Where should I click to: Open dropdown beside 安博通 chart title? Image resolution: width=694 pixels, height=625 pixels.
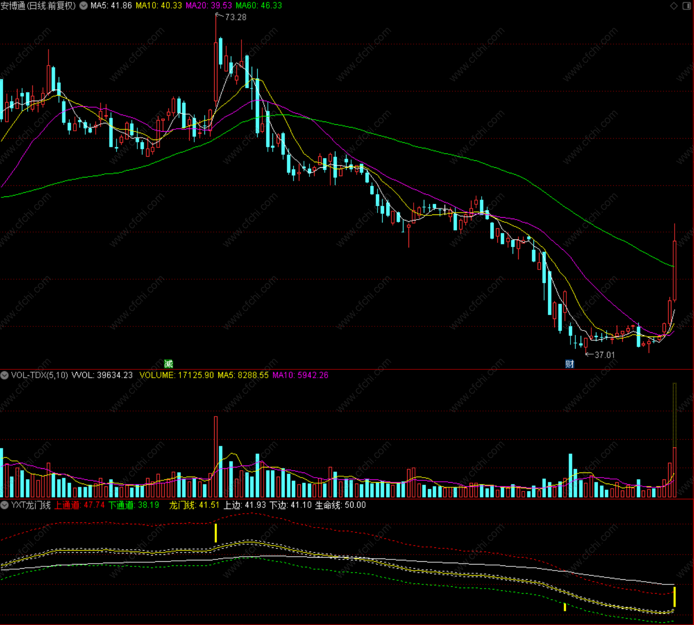(84, 6)
